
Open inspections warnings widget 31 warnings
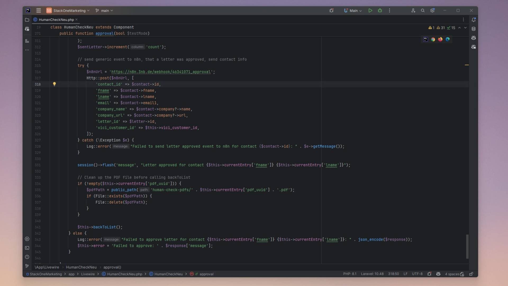click(441, 28)
